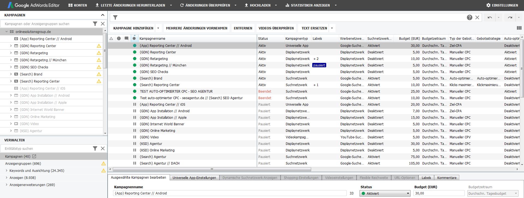
Task: Expand Keywords und Ausrichtung section
Action: [x=7, y=170]
